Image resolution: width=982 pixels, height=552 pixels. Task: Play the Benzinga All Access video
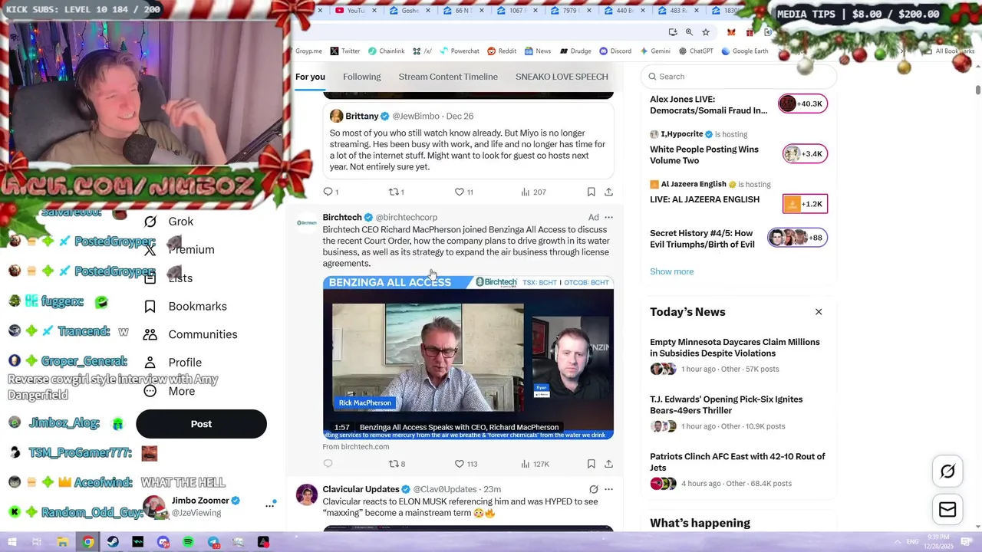coord(468,358)
